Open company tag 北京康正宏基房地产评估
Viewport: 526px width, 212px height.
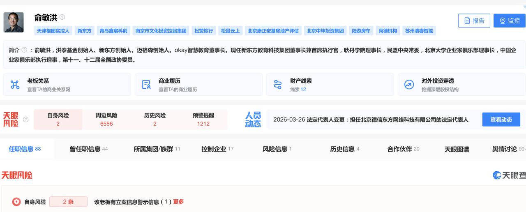tap(273, 31)
